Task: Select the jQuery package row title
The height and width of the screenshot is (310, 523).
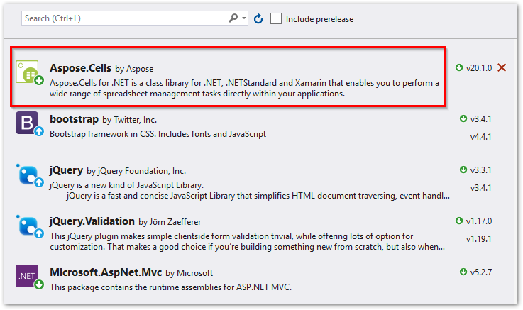Action: [66, 170]
